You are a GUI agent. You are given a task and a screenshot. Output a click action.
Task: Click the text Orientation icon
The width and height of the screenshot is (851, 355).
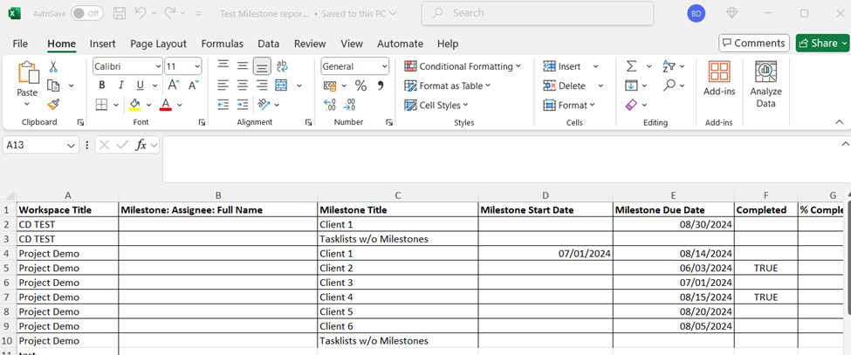264,104
